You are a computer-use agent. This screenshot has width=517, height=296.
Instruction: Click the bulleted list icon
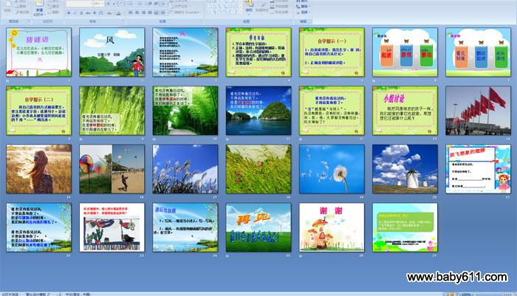(x=131, y=3)
